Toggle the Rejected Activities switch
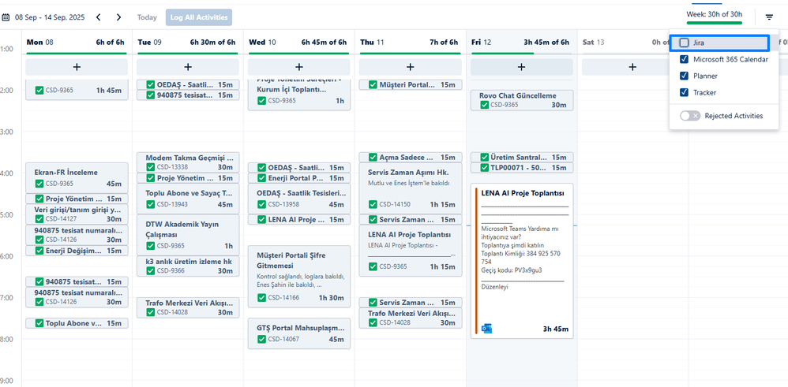The height and width of the screenshot is (387, 788). 690,116
